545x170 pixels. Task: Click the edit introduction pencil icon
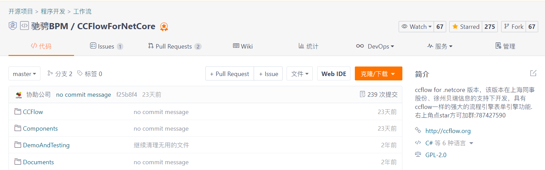[x=533, y=73]
